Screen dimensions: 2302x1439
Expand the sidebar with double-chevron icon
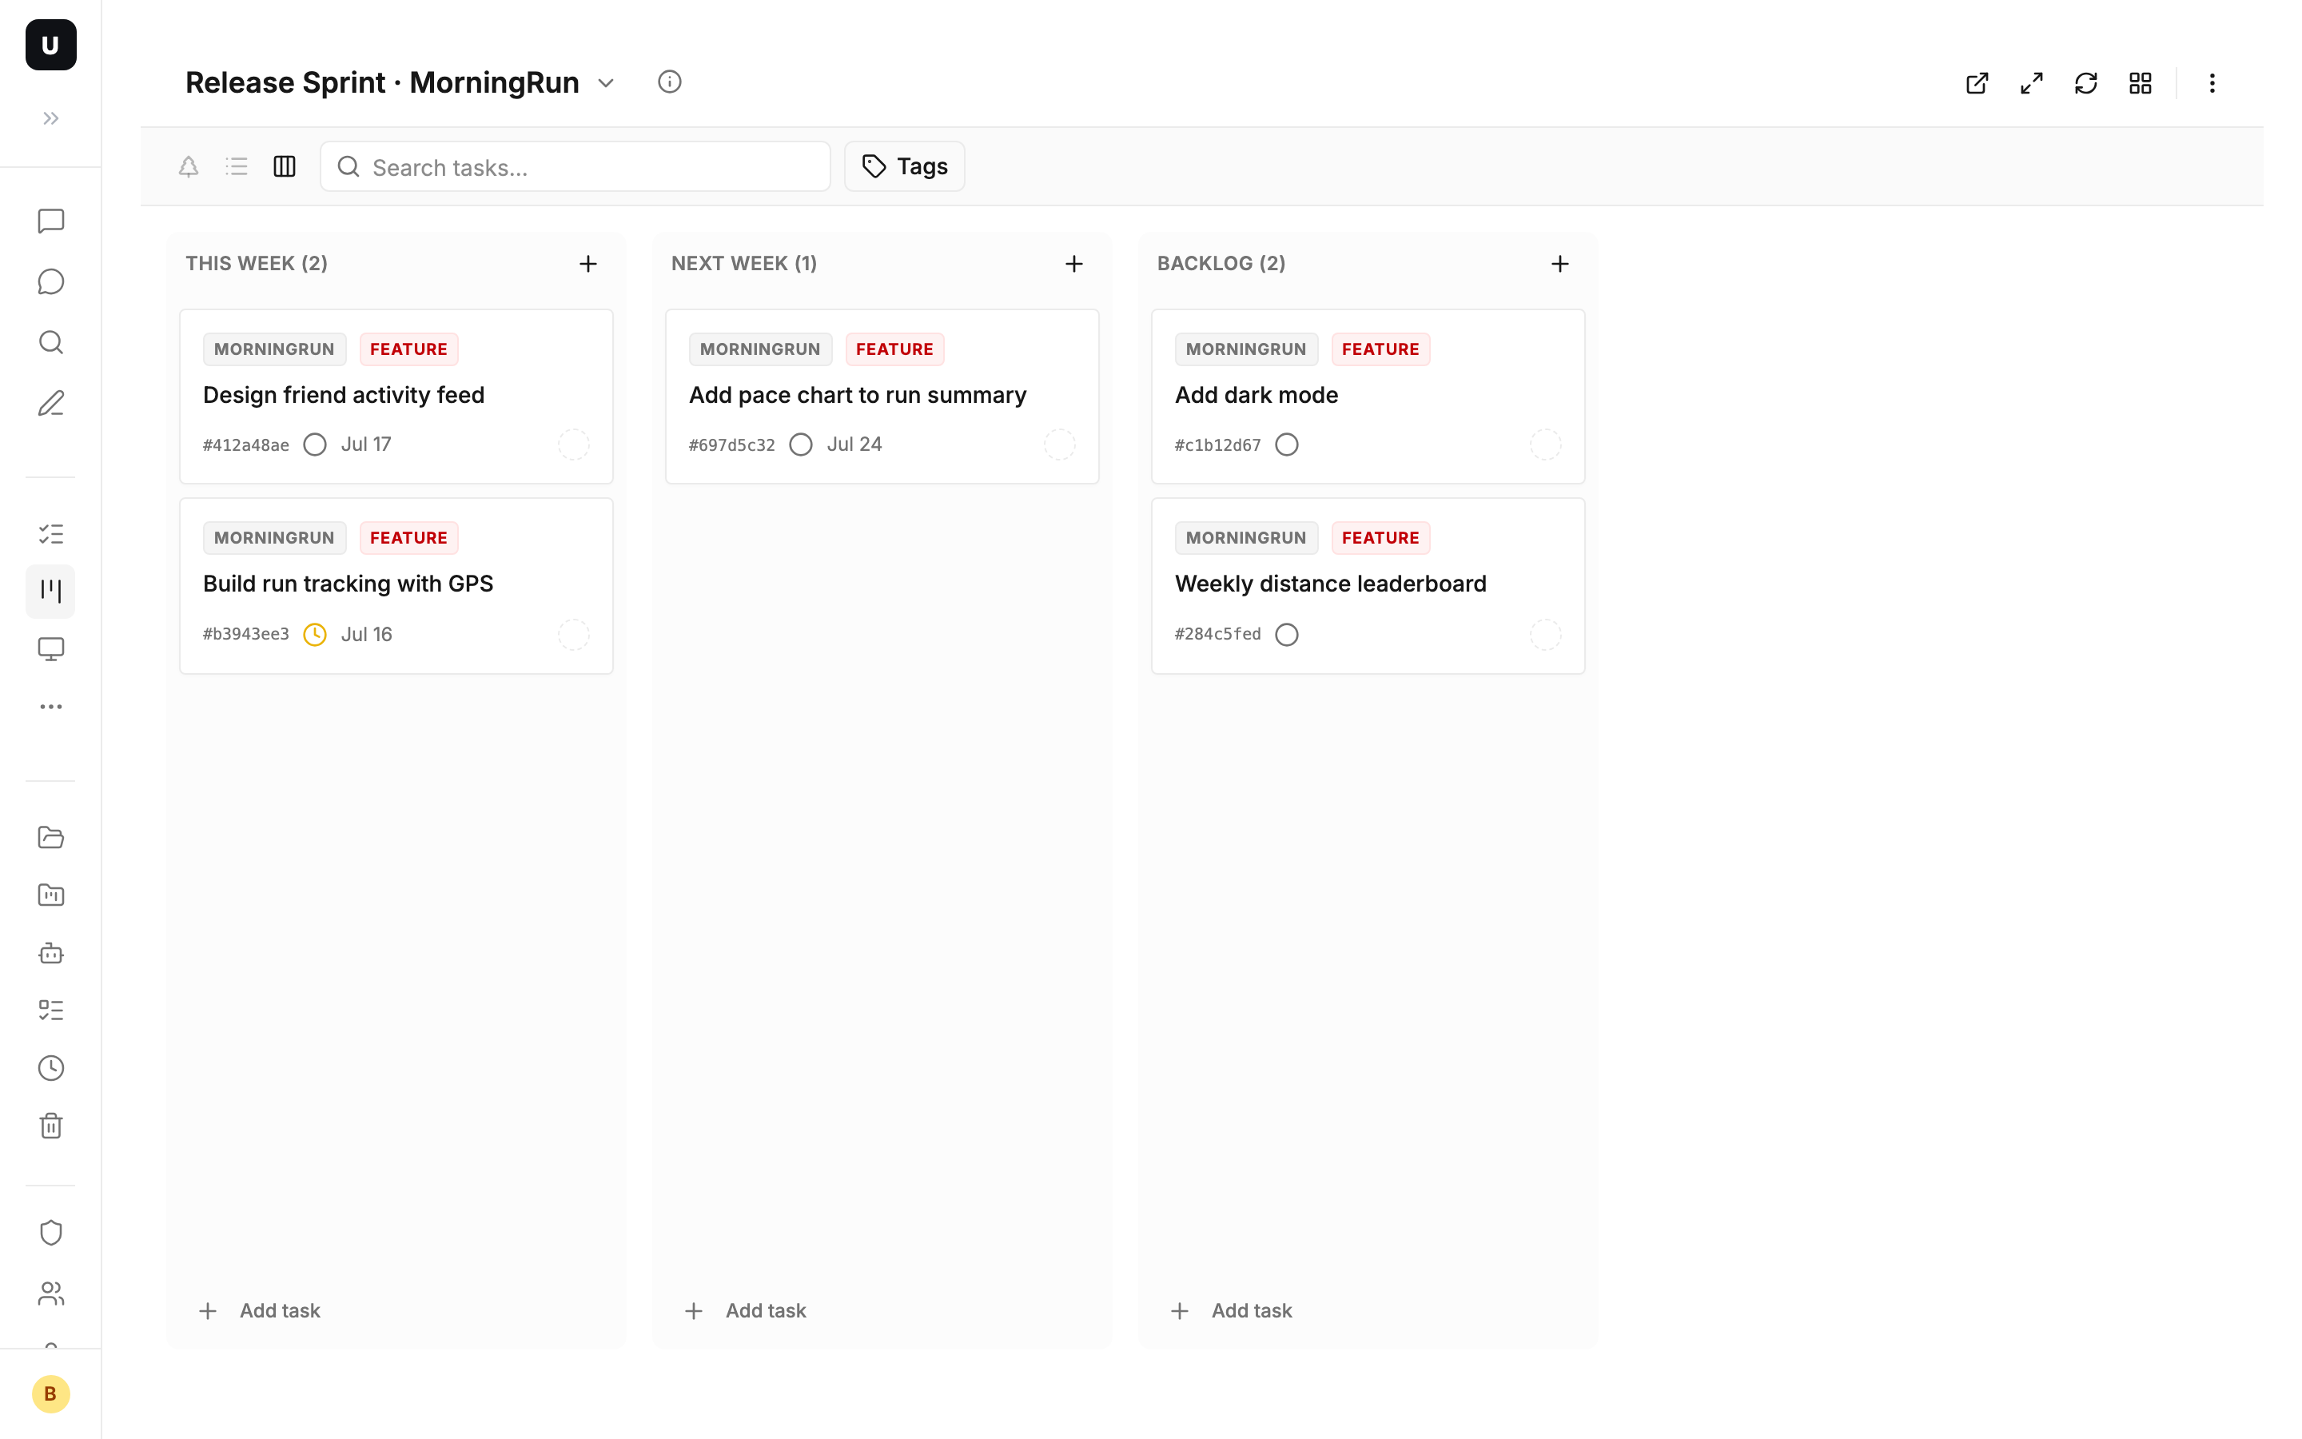(x=50, y=119)
